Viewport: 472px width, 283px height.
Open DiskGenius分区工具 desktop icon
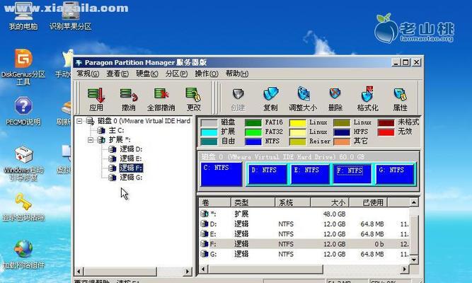23,67
